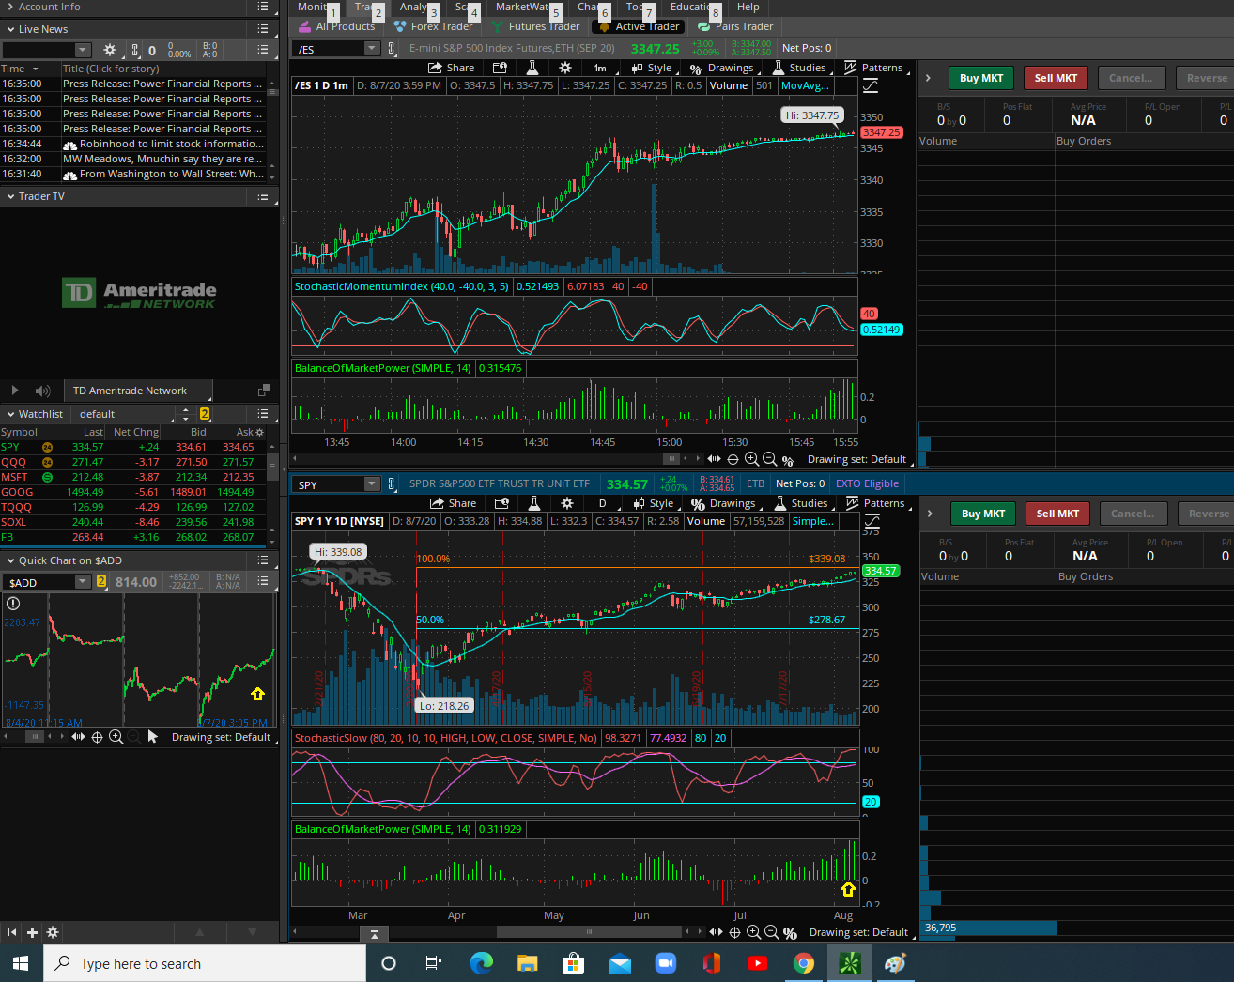Open Share menu on SPY chart
This screenshot has width=1234, height=982.
[x=453, y=503]
